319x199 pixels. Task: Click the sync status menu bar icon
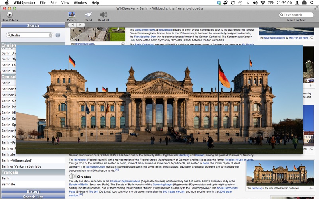(x=233, y=3)
